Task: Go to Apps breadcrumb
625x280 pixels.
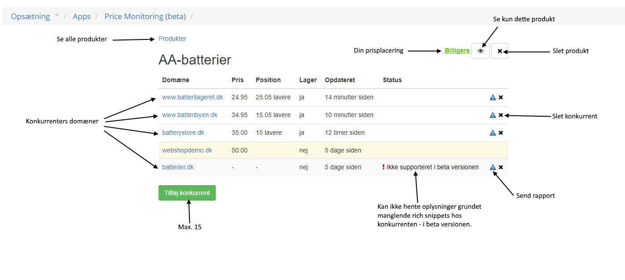Action: (x=82, y=16)
